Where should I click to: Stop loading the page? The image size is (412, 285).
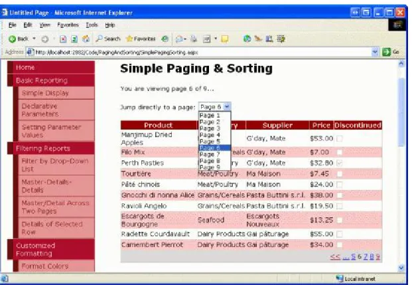(x=63, y=39)
